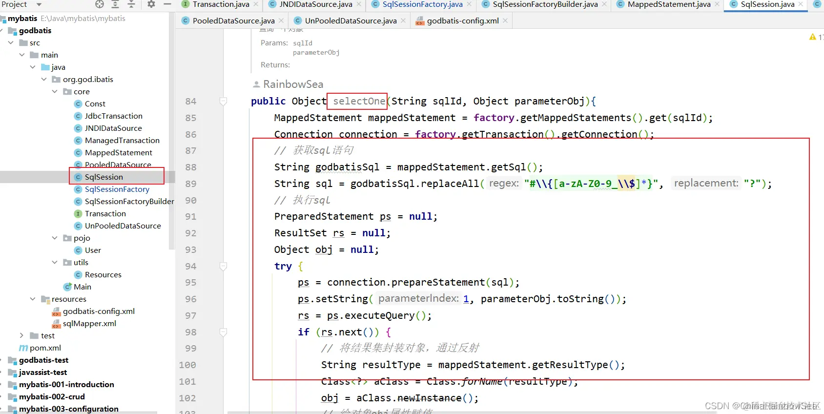Collapse the src folder node
This screenshot has width=824, height=414.
tap(11, 42)
